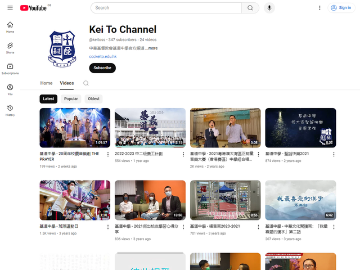Select the Popular filter chip
This screenshot has width=360, height=270.
coord(71,99)
